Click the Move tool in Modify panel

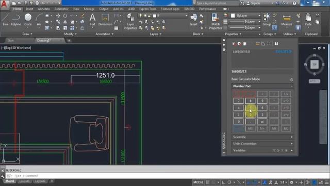point(58,16)
